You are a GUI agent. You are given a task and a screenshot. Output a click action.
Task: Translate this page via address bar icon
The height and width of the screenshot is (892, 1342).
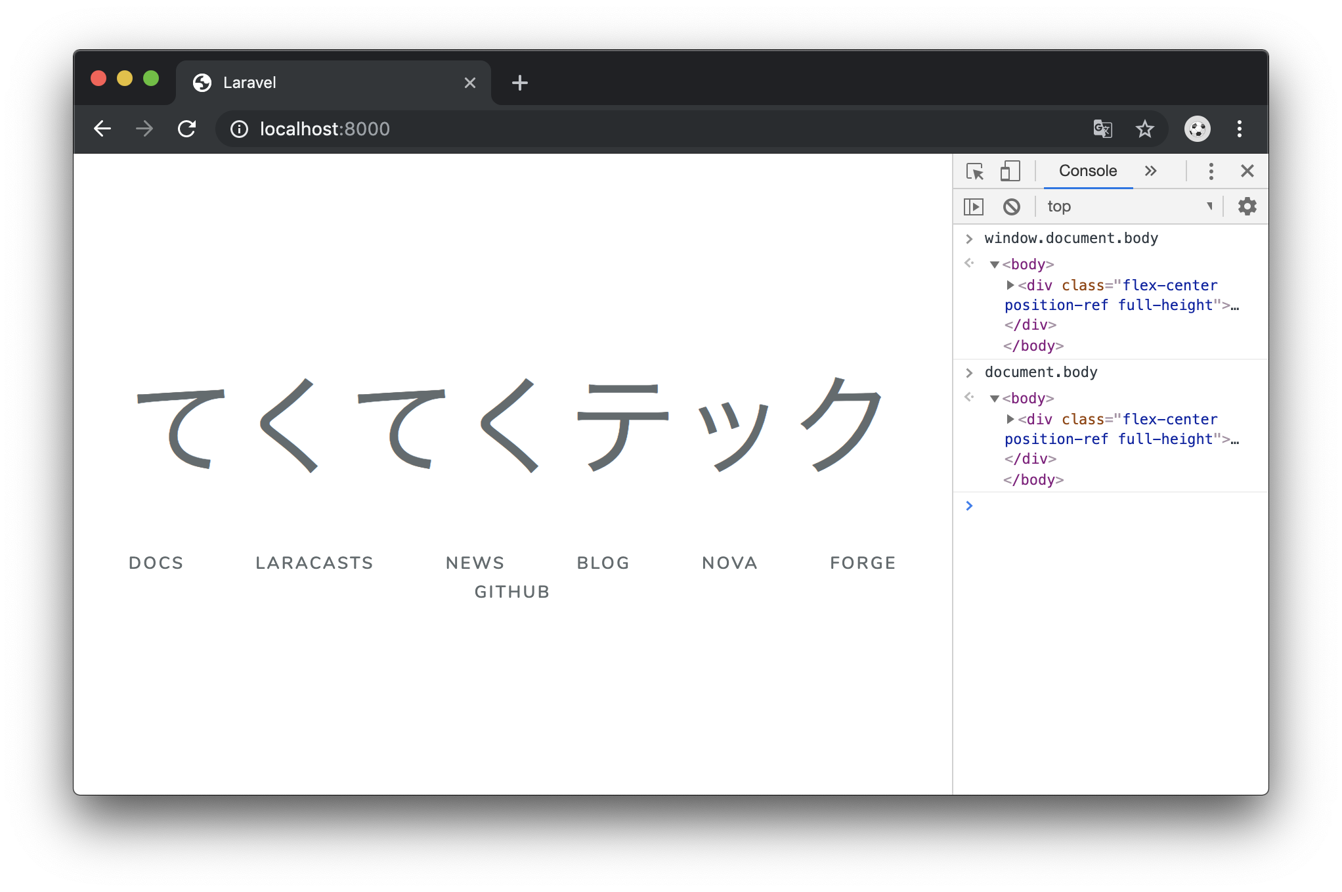coord(1103,129)
